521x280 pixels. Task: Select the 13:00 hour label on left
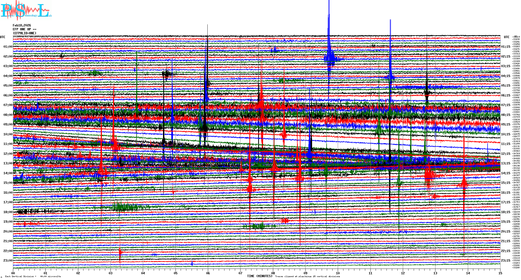8,163
